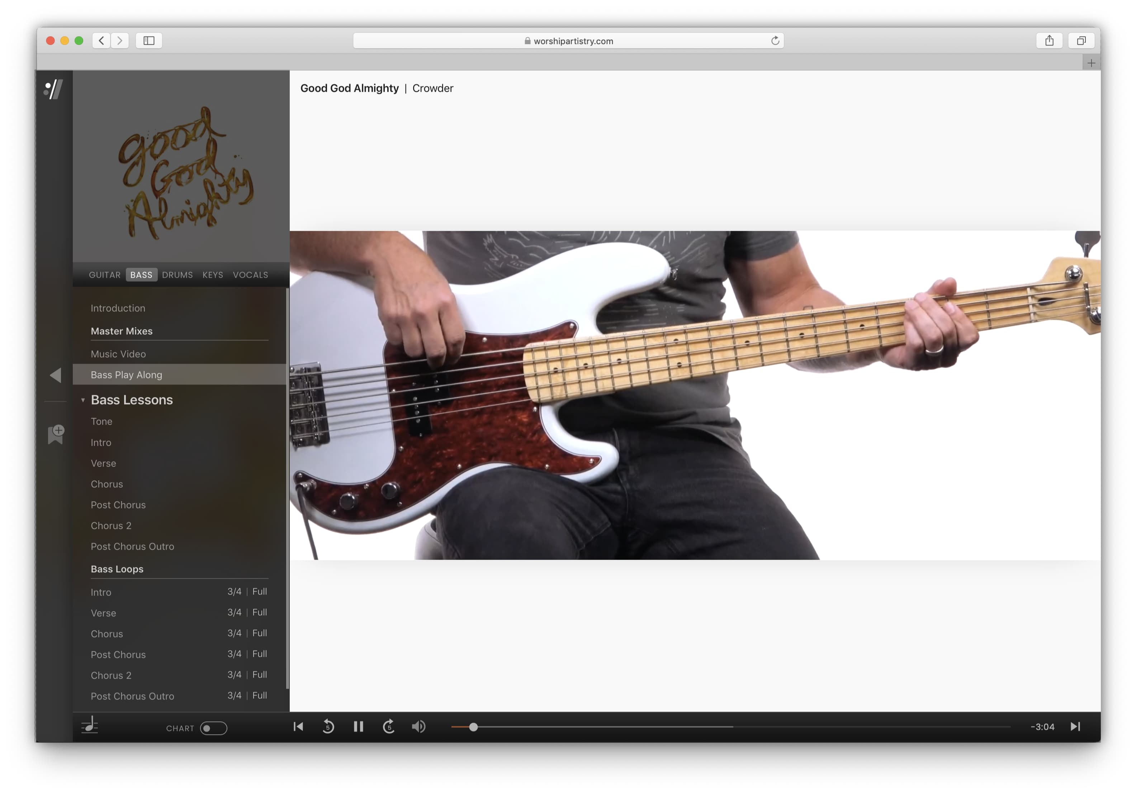Screen dimensions: 1136x794
Task: Collapse the Bass Lessons section
Action: pos(83,400)
